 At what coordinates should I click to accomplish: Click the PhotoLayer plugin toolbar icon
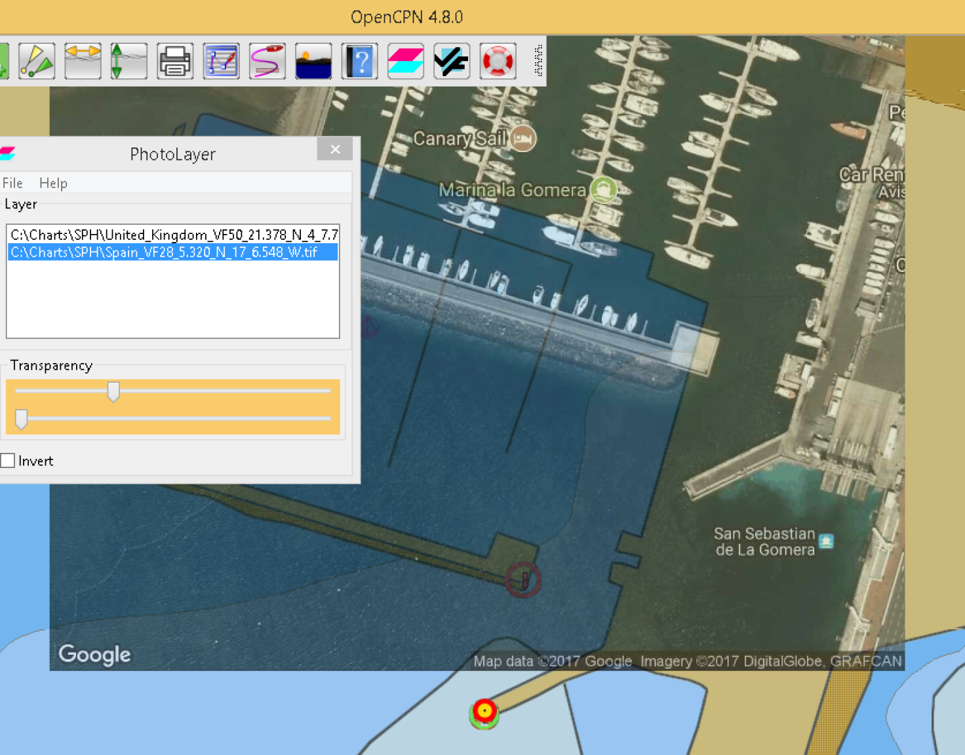(406, 62)
